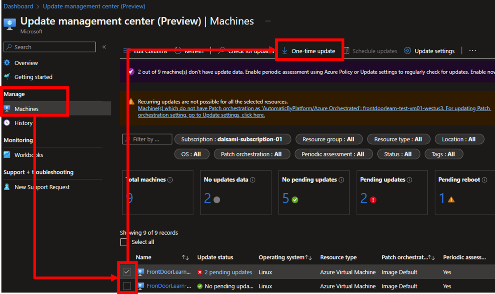Click the Resource type column header
Screen dimensions: 495x294
[x=338, y=257]
